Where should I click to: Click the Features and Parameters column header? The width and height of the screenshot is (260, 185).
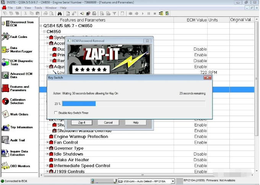107,20
